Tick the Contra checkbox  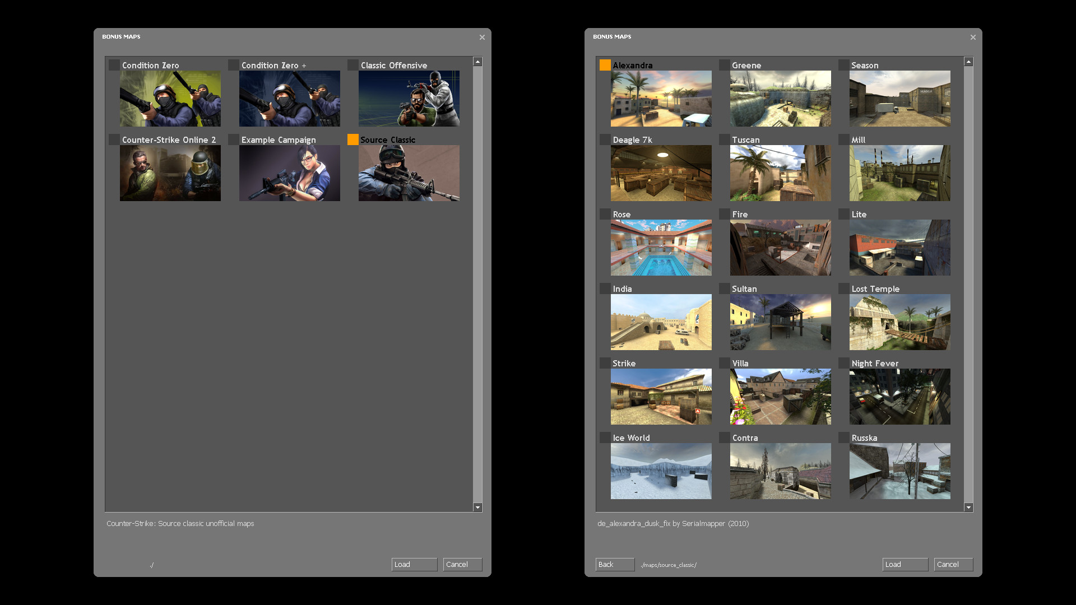(725, 438)
